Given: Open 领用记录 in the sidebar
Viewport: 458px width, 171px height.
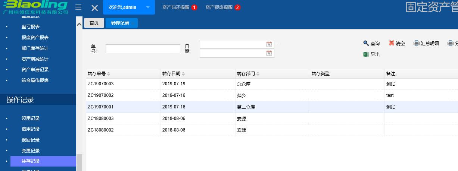Looking at the screenshot, I should tap(31, 118).
